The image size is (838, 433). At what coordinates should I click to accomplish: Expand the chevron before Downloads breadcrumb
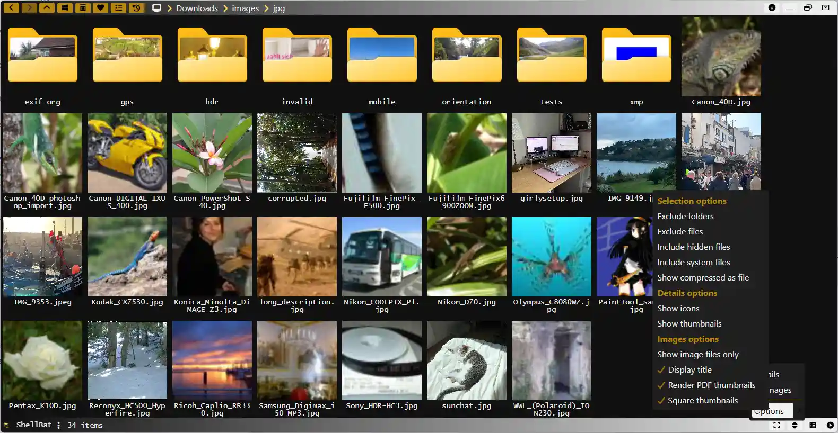pos(170,8)
